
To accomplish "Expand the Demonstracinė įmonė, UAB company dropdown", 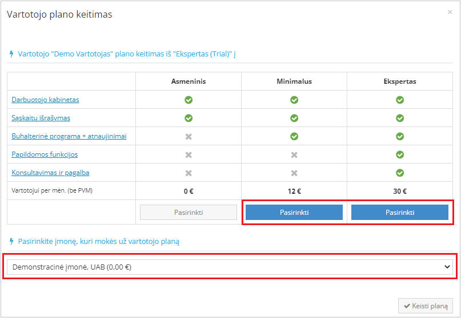I will [229, 267].
